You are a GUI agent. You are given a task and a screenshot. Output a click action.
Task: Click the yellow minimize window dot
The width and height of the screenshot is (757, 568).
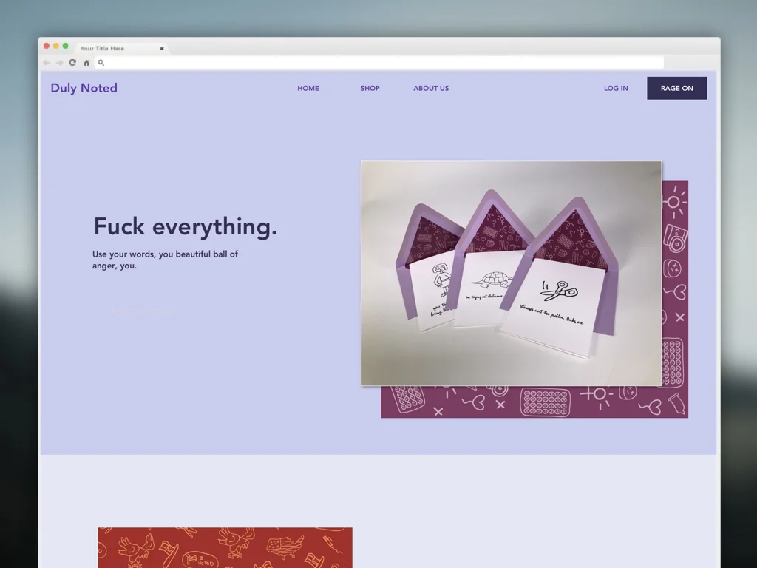56,46
